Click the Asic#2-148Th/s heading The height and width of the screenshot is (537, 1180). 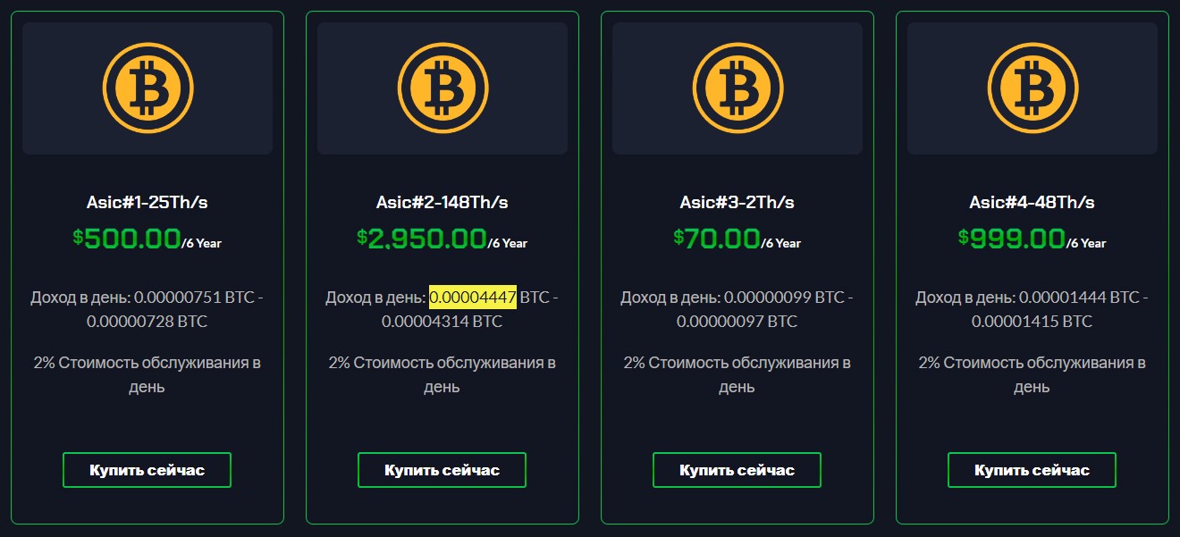coord(442,203)
